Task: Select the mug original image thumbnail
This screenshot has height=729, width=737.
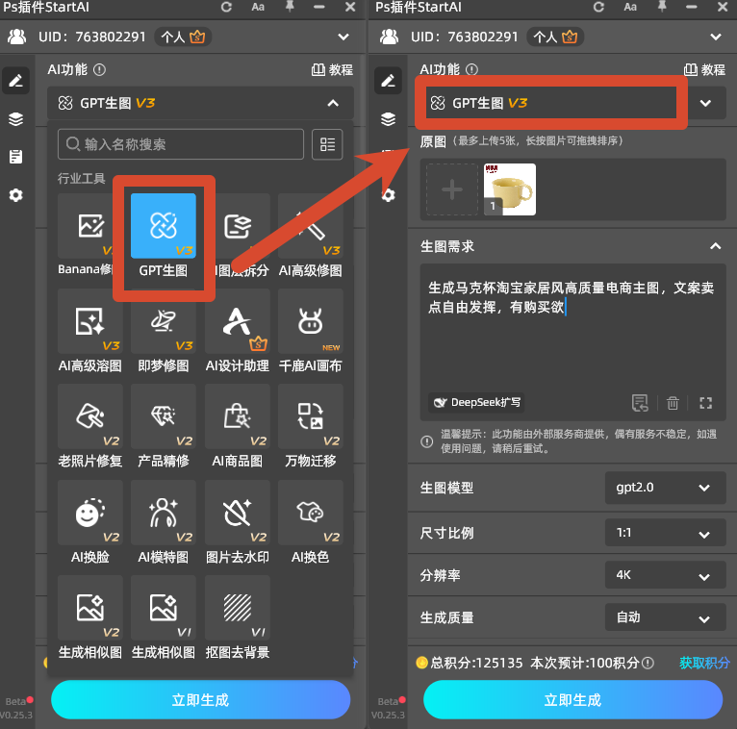Action: tap(510, 189)
